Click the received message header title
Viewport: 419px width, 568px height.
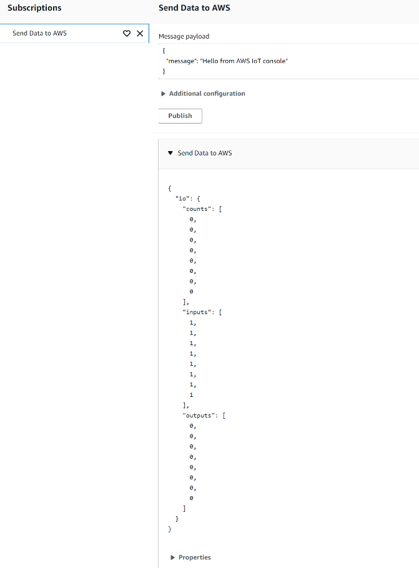point(205,153)
